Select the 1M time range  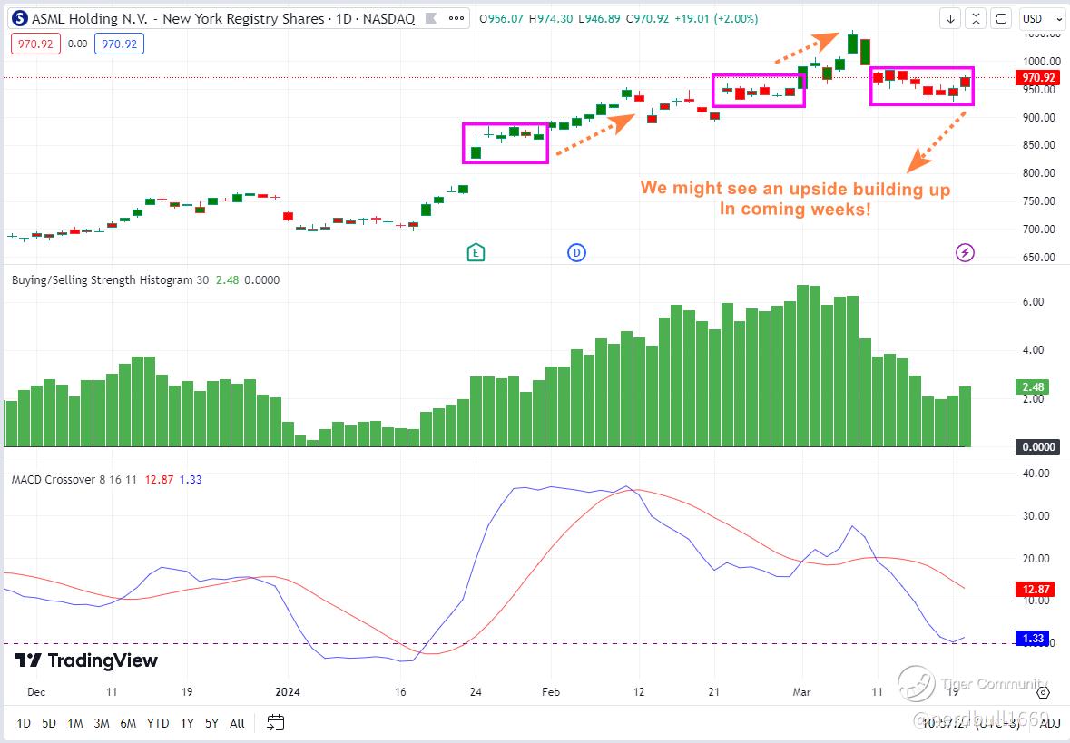point(75,723)
